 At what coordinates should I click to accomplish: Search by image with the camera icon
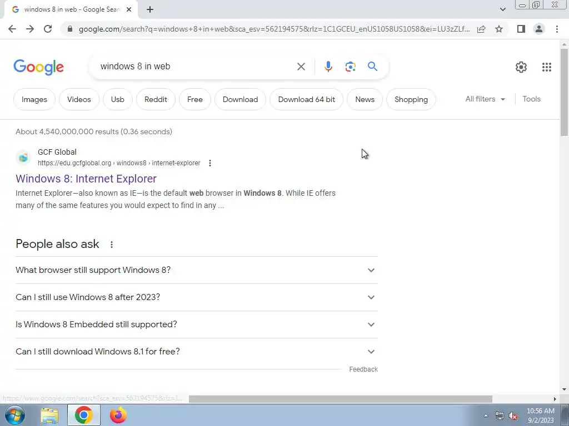[x=350, y=67]
